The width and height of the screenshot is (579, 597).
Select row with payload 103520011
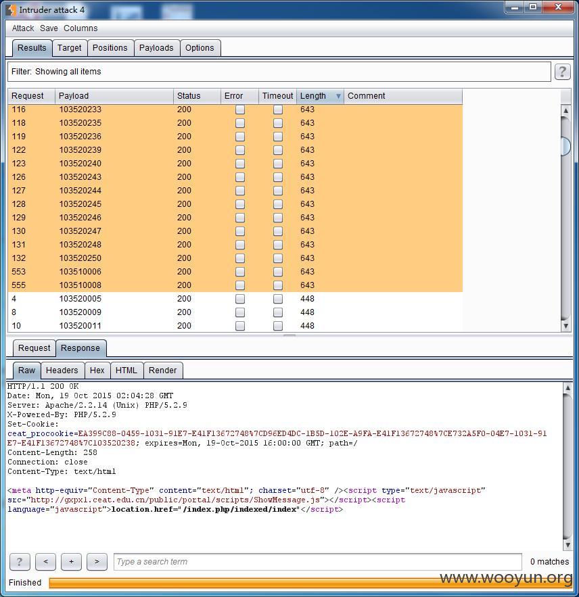pyautogui.click(x=235, y=325)
